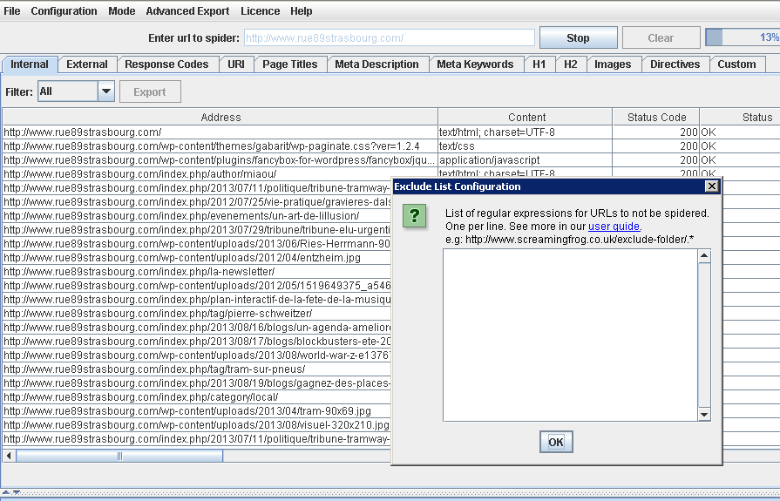Open the Meta Description tab
The height and width of the screenshot is (501, 780).
pyautogui.click(x=376, y=64)
